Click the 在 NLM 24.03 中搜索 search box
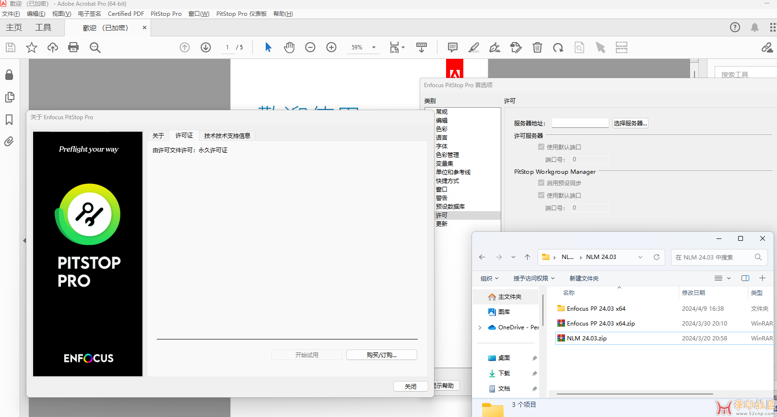 click(719, 257)
